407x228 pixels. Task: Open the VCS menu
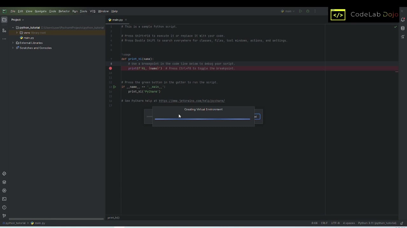coord(93,11)
